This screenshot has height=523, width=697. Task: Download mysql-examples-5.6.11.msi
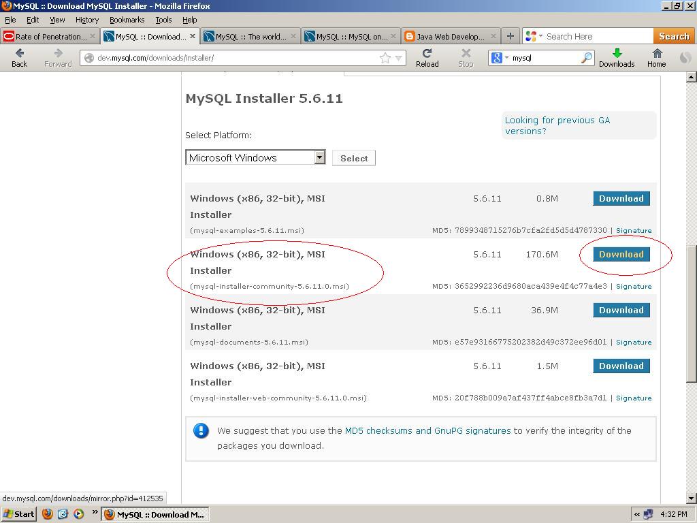621,198
